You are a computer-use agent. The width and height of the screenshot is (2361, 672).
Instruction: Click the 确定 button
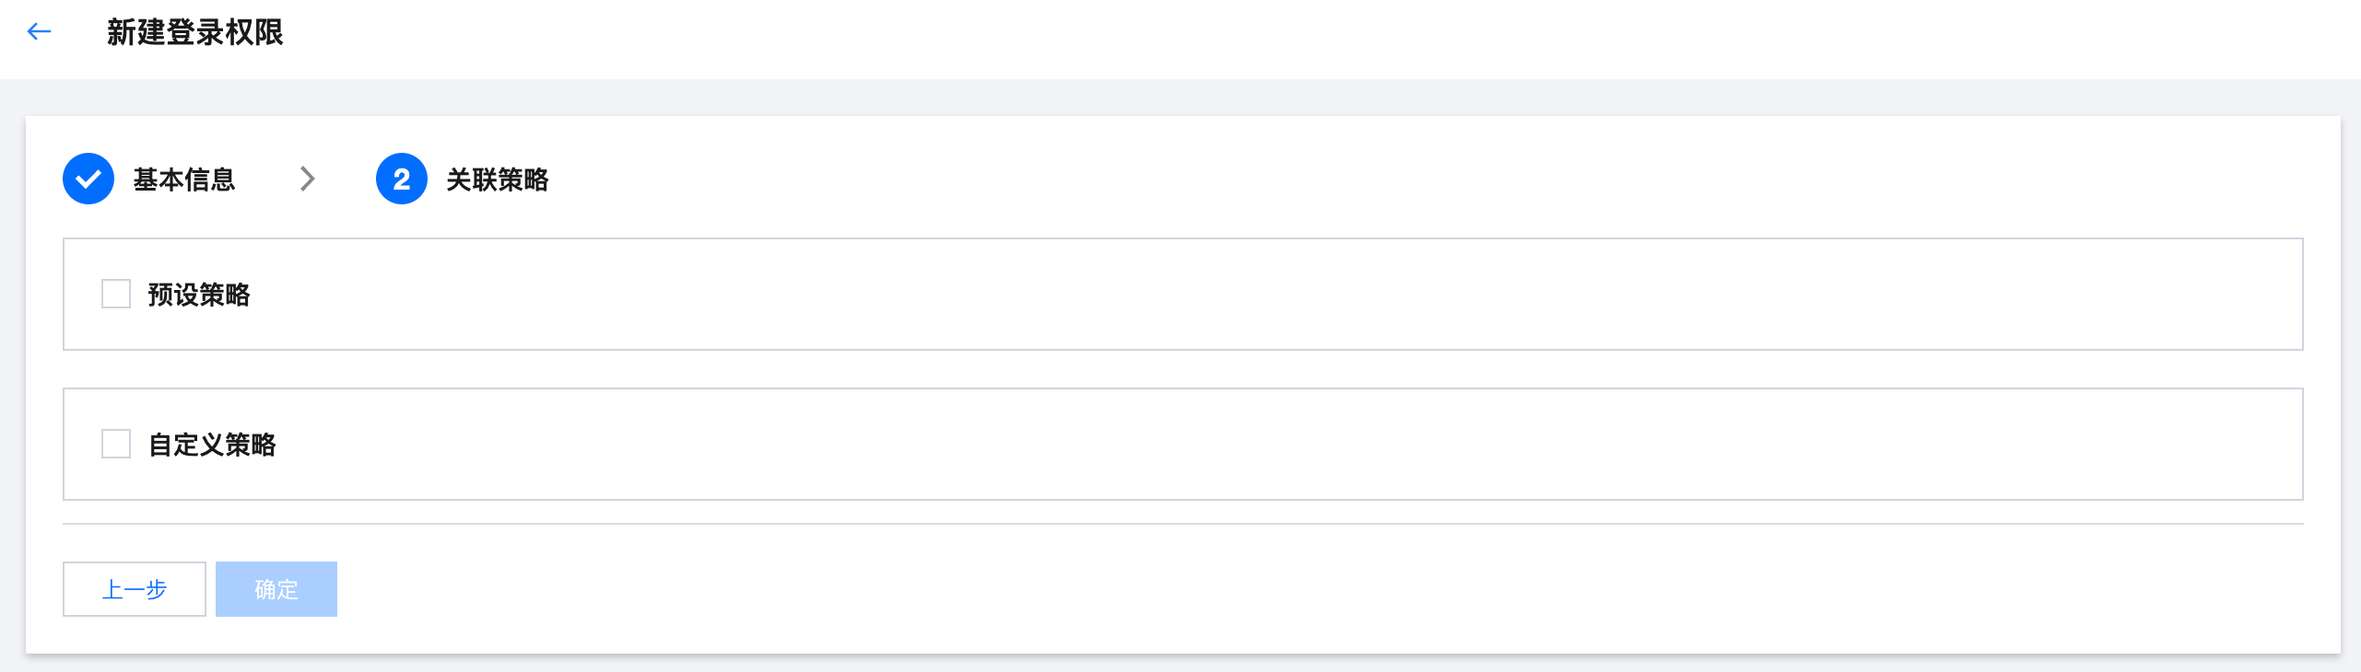pyautogui.click(x=276, y=589)
